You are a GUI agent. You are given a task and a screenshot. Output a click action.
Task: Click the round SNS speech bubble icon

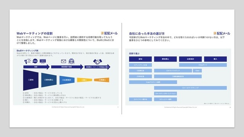click(x=35, y=61)
